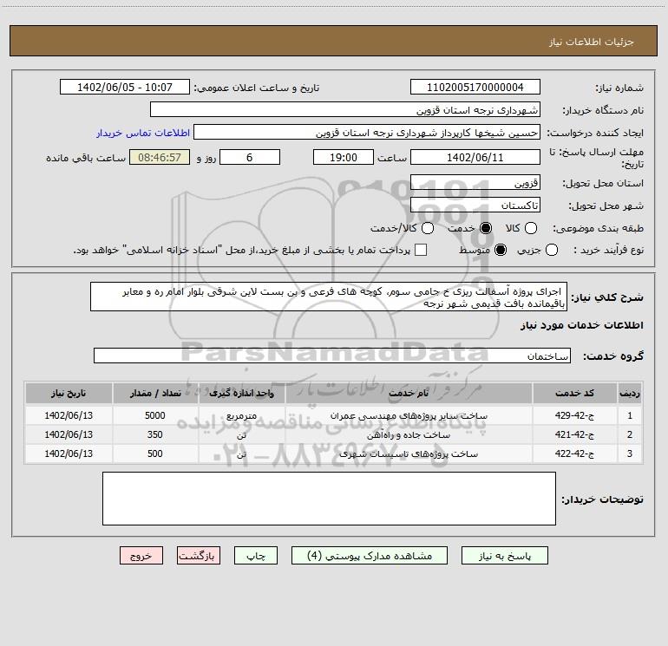The height and width of the screenshot is (646, 668).
Task: Click the استان محل تحویل field قزوین
Action: [x=475, y=183]
